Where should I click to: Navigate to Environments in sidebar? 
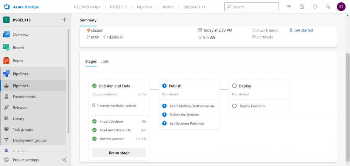pyautogui.click(x=24, y=97)
